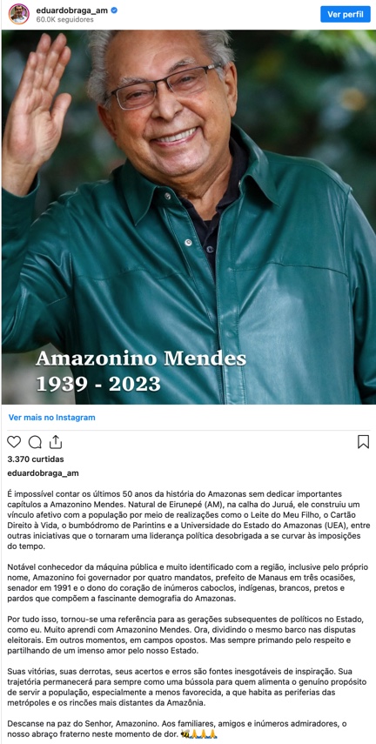376x744 pixels.
Task: Open comments via the speech bubble icon
Action: coord(35,442)
